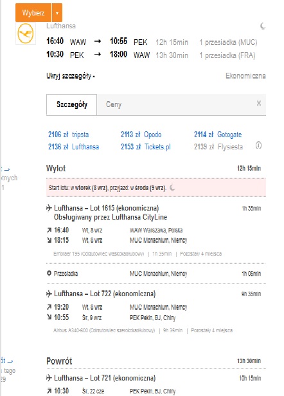Select the Szczegóły tab
The image size is (284, 396).
(72, 104)
